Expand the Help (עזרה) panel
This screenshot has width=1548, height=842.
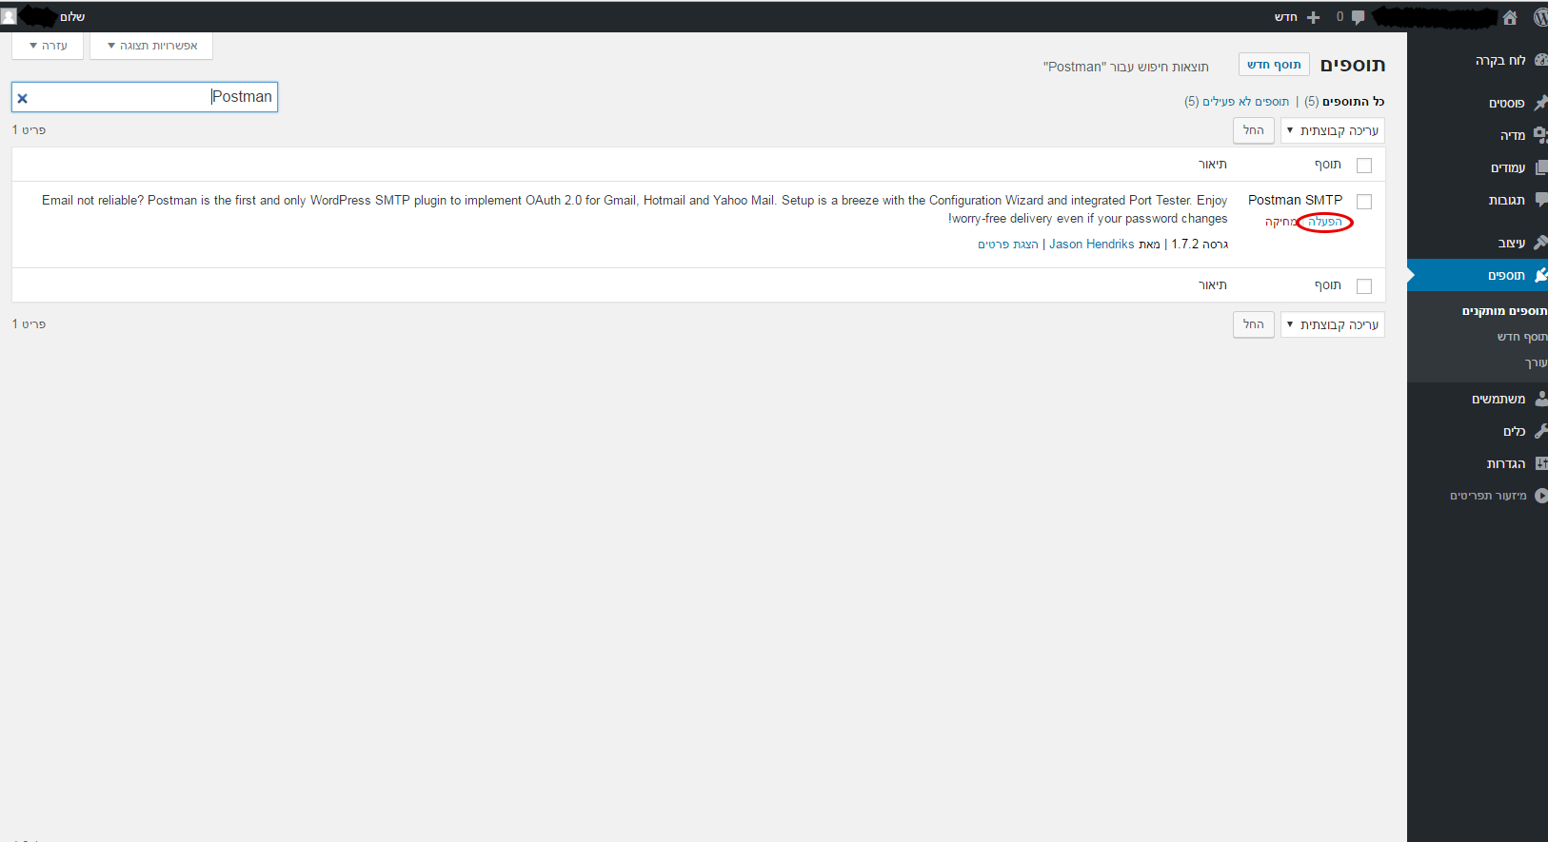pyautogui.click(x=48, y=46)
